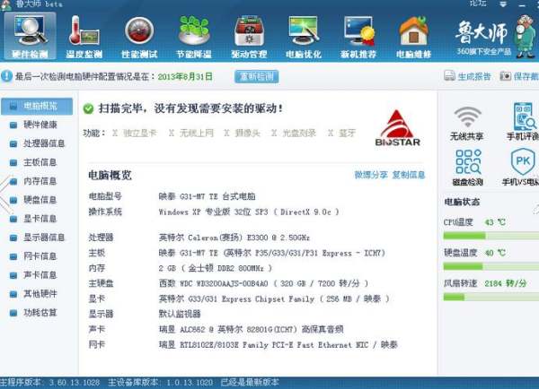
Task: Click the Windows XP operating system value
Action: (249, 212)
